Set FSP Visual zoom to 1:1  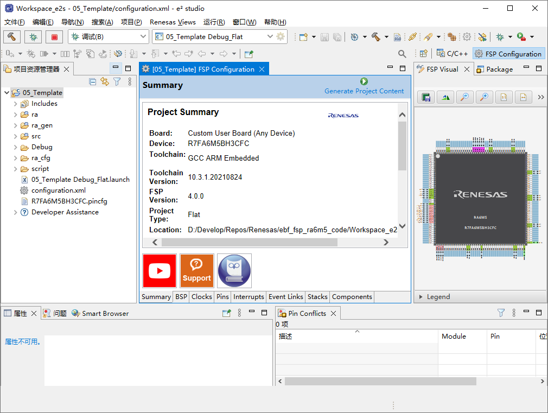pyautogui.click(x=504, y=97)
